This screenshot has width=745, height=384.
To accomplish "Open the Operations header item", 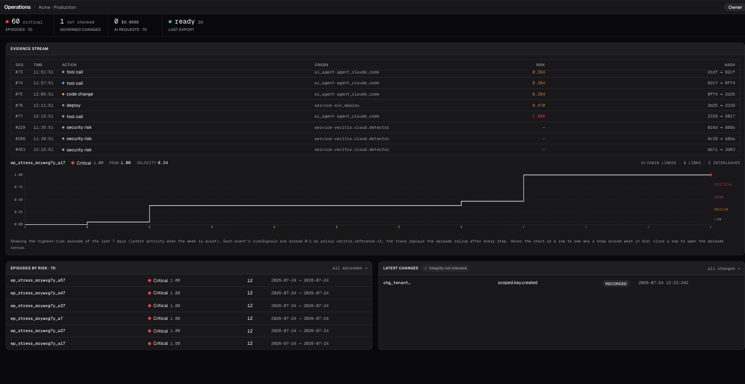I will pos(17,7).
